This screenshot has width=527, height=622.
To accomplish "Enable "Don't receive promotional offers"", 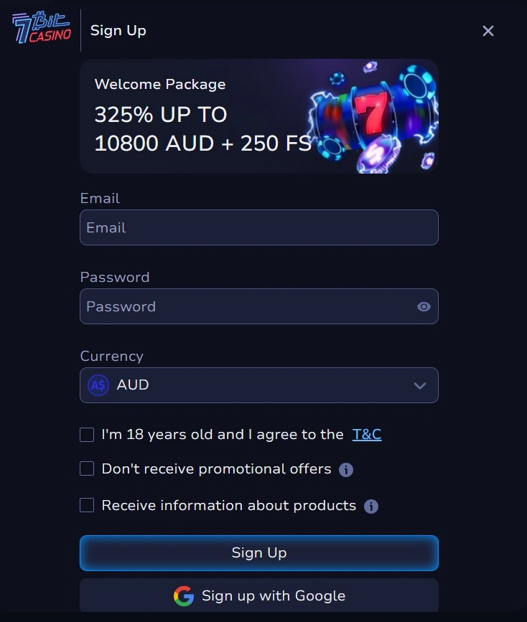I will pyautogui.click(x=86, y=468).
